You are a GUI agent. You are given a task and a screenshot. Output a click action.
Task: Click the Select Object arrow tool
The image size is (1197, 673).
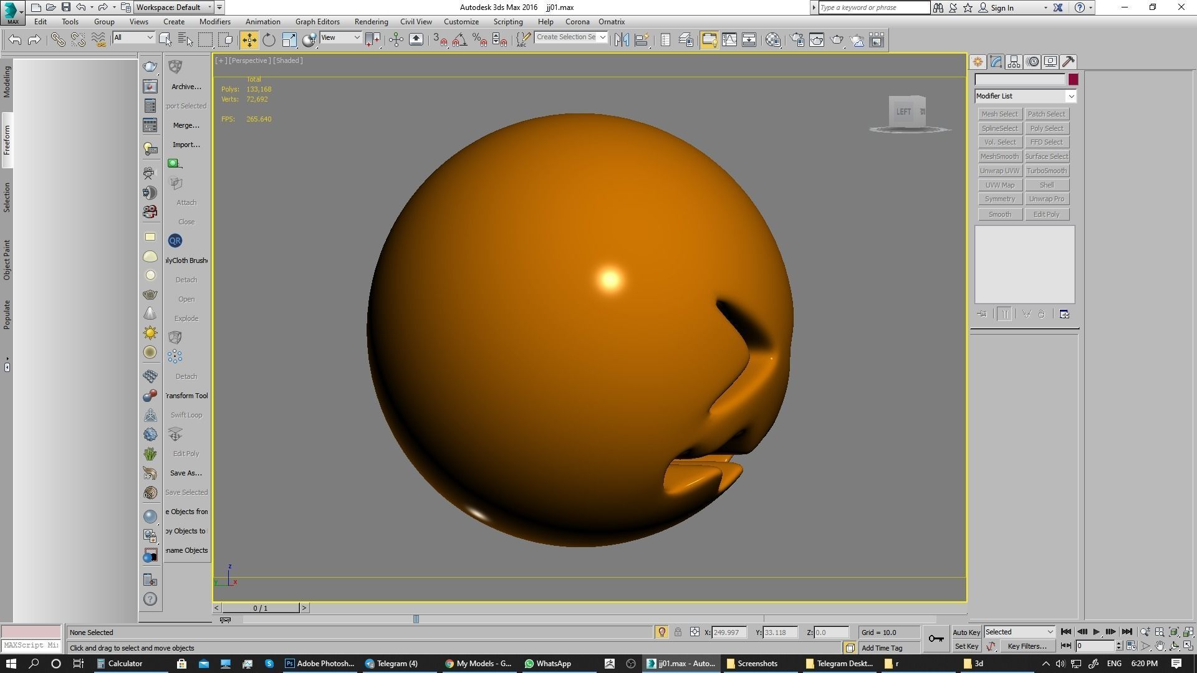click(x=165, y=40)
